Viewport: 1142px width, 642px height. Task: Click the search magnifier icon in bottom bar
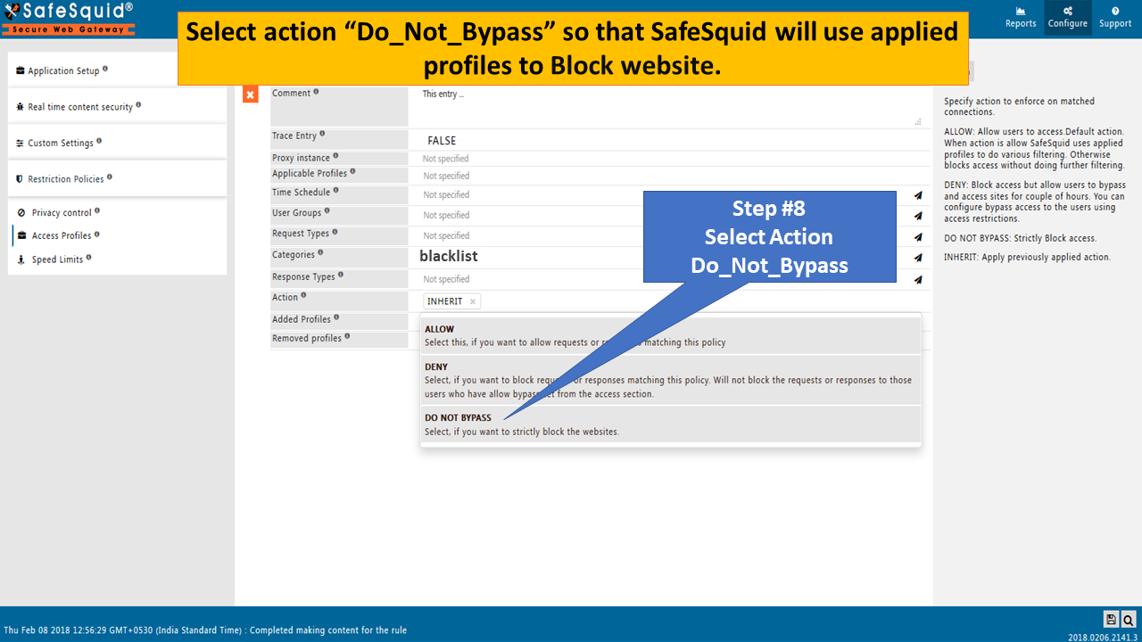click(1129, 619)
